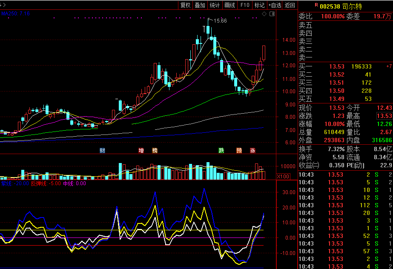
Task: Click the diamond icon above the chart
Action: pyautogui.click(x=264, y=14)
